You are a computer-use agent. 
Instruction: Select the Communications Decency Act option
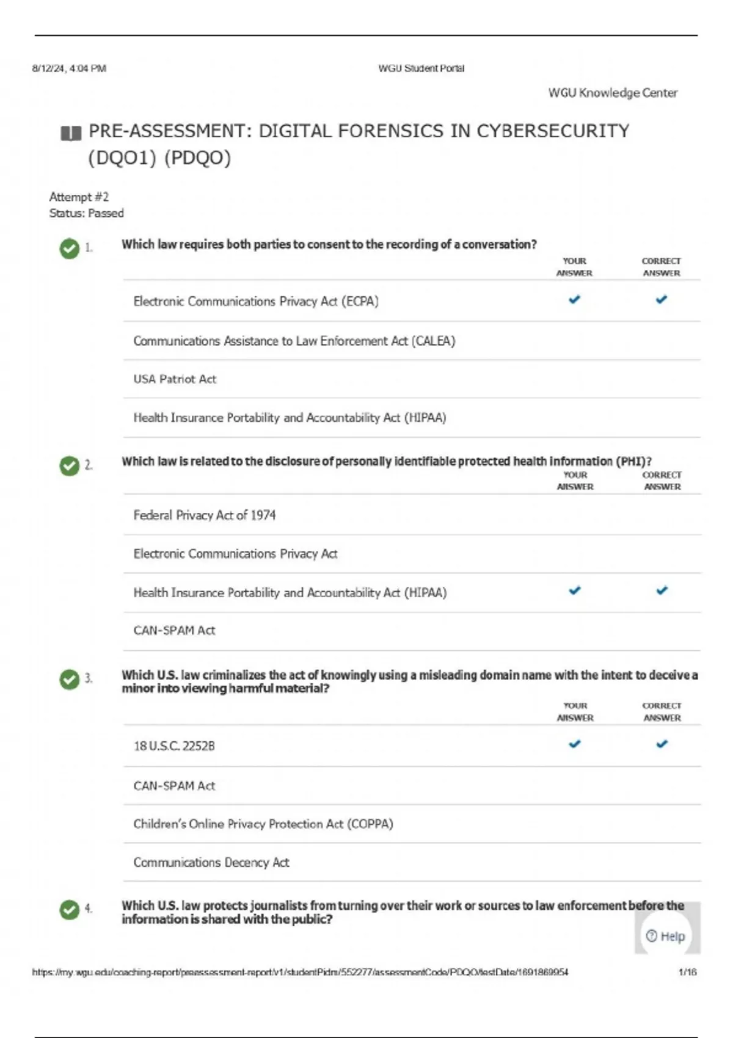click(211, 863)
